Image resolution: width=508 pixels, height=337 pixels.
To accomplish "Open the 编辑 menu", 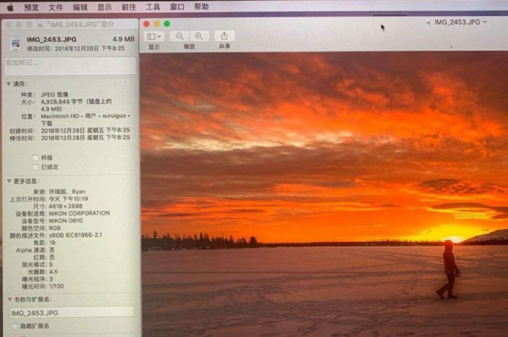I will coord(80,7).
